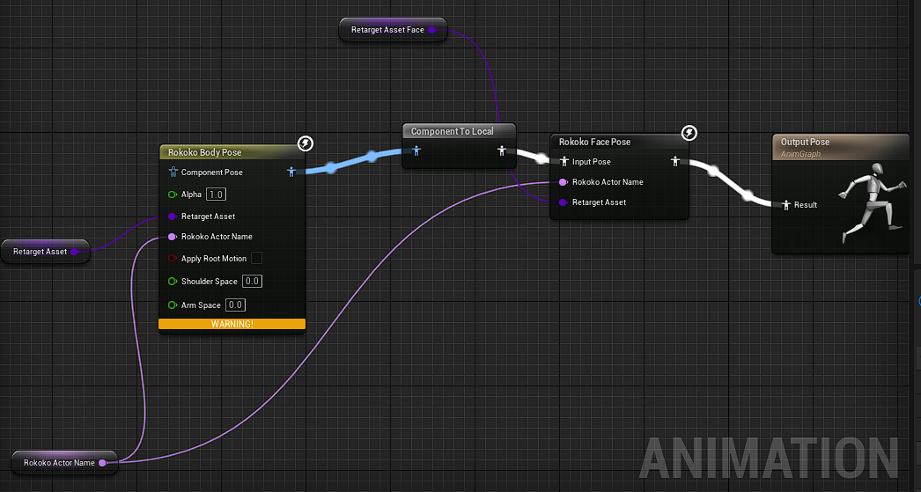
Task: Click the Shoulder Space value field
Action: click(x=253, y=282)
